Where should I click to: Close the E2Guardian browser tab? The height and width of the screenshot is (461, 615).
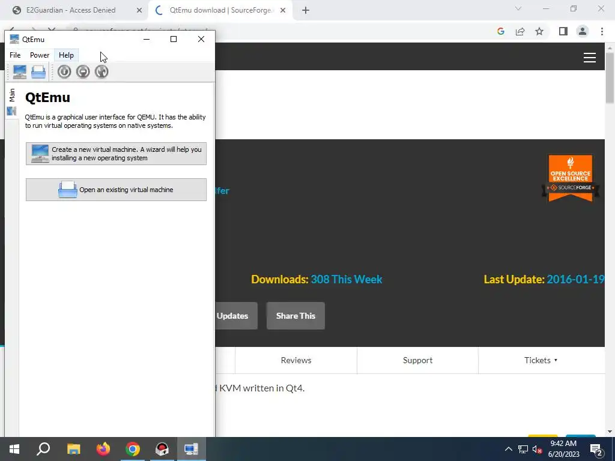click(x=139, y=11)
